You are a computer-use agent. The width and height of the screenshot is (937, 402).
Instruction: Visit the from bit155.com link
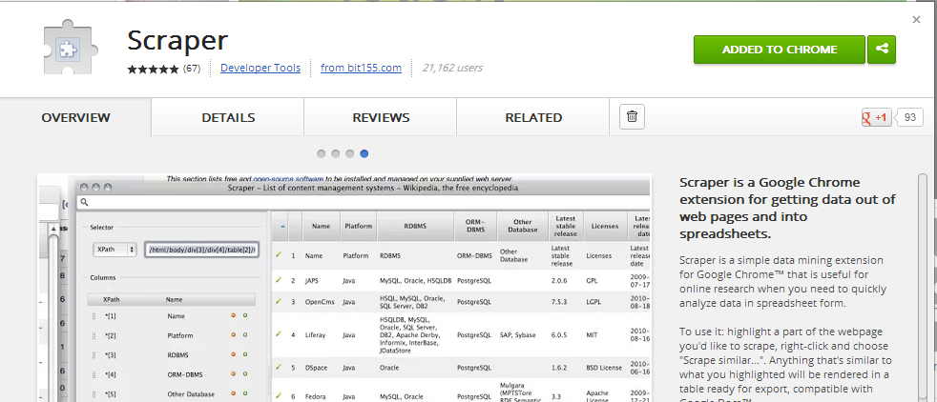tap(361, 69)
